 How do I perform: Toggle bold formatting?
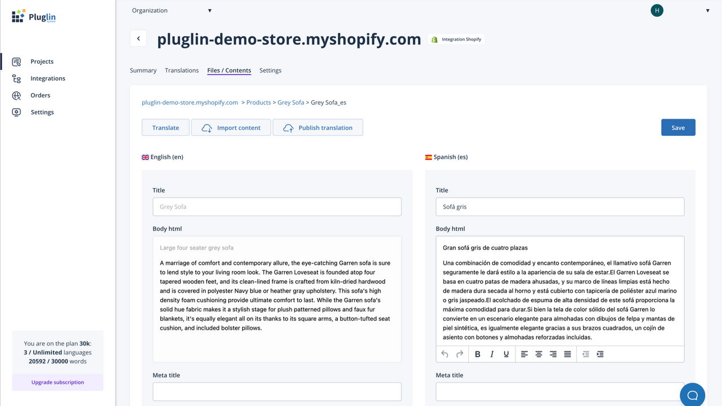(x=477, y=354)
